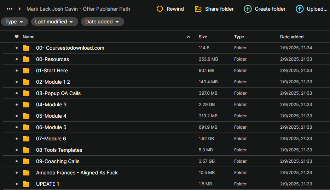The height and width of the screenshot is (190, 330).
Task: Click the 04-Module 3 folder icon
Action: point(26,105)
